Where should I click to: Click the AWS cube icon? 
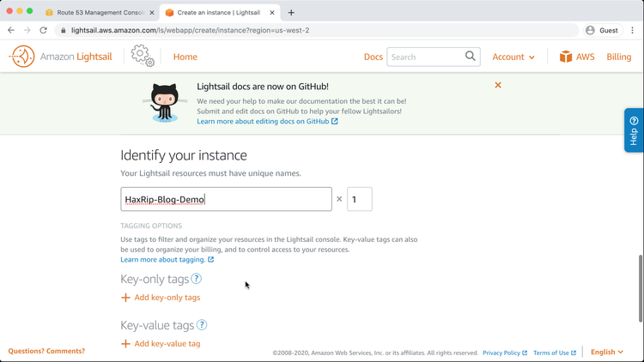pos(566,57)
